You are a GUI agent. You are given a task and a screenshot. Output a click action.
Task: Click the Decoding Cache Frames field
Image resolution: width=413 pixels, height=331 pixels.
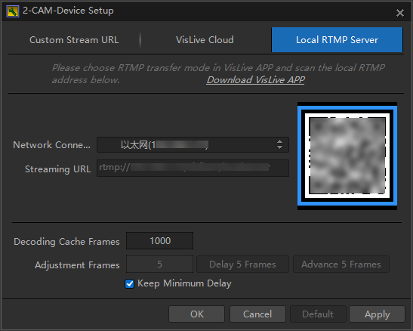click(x=159, y=240)
